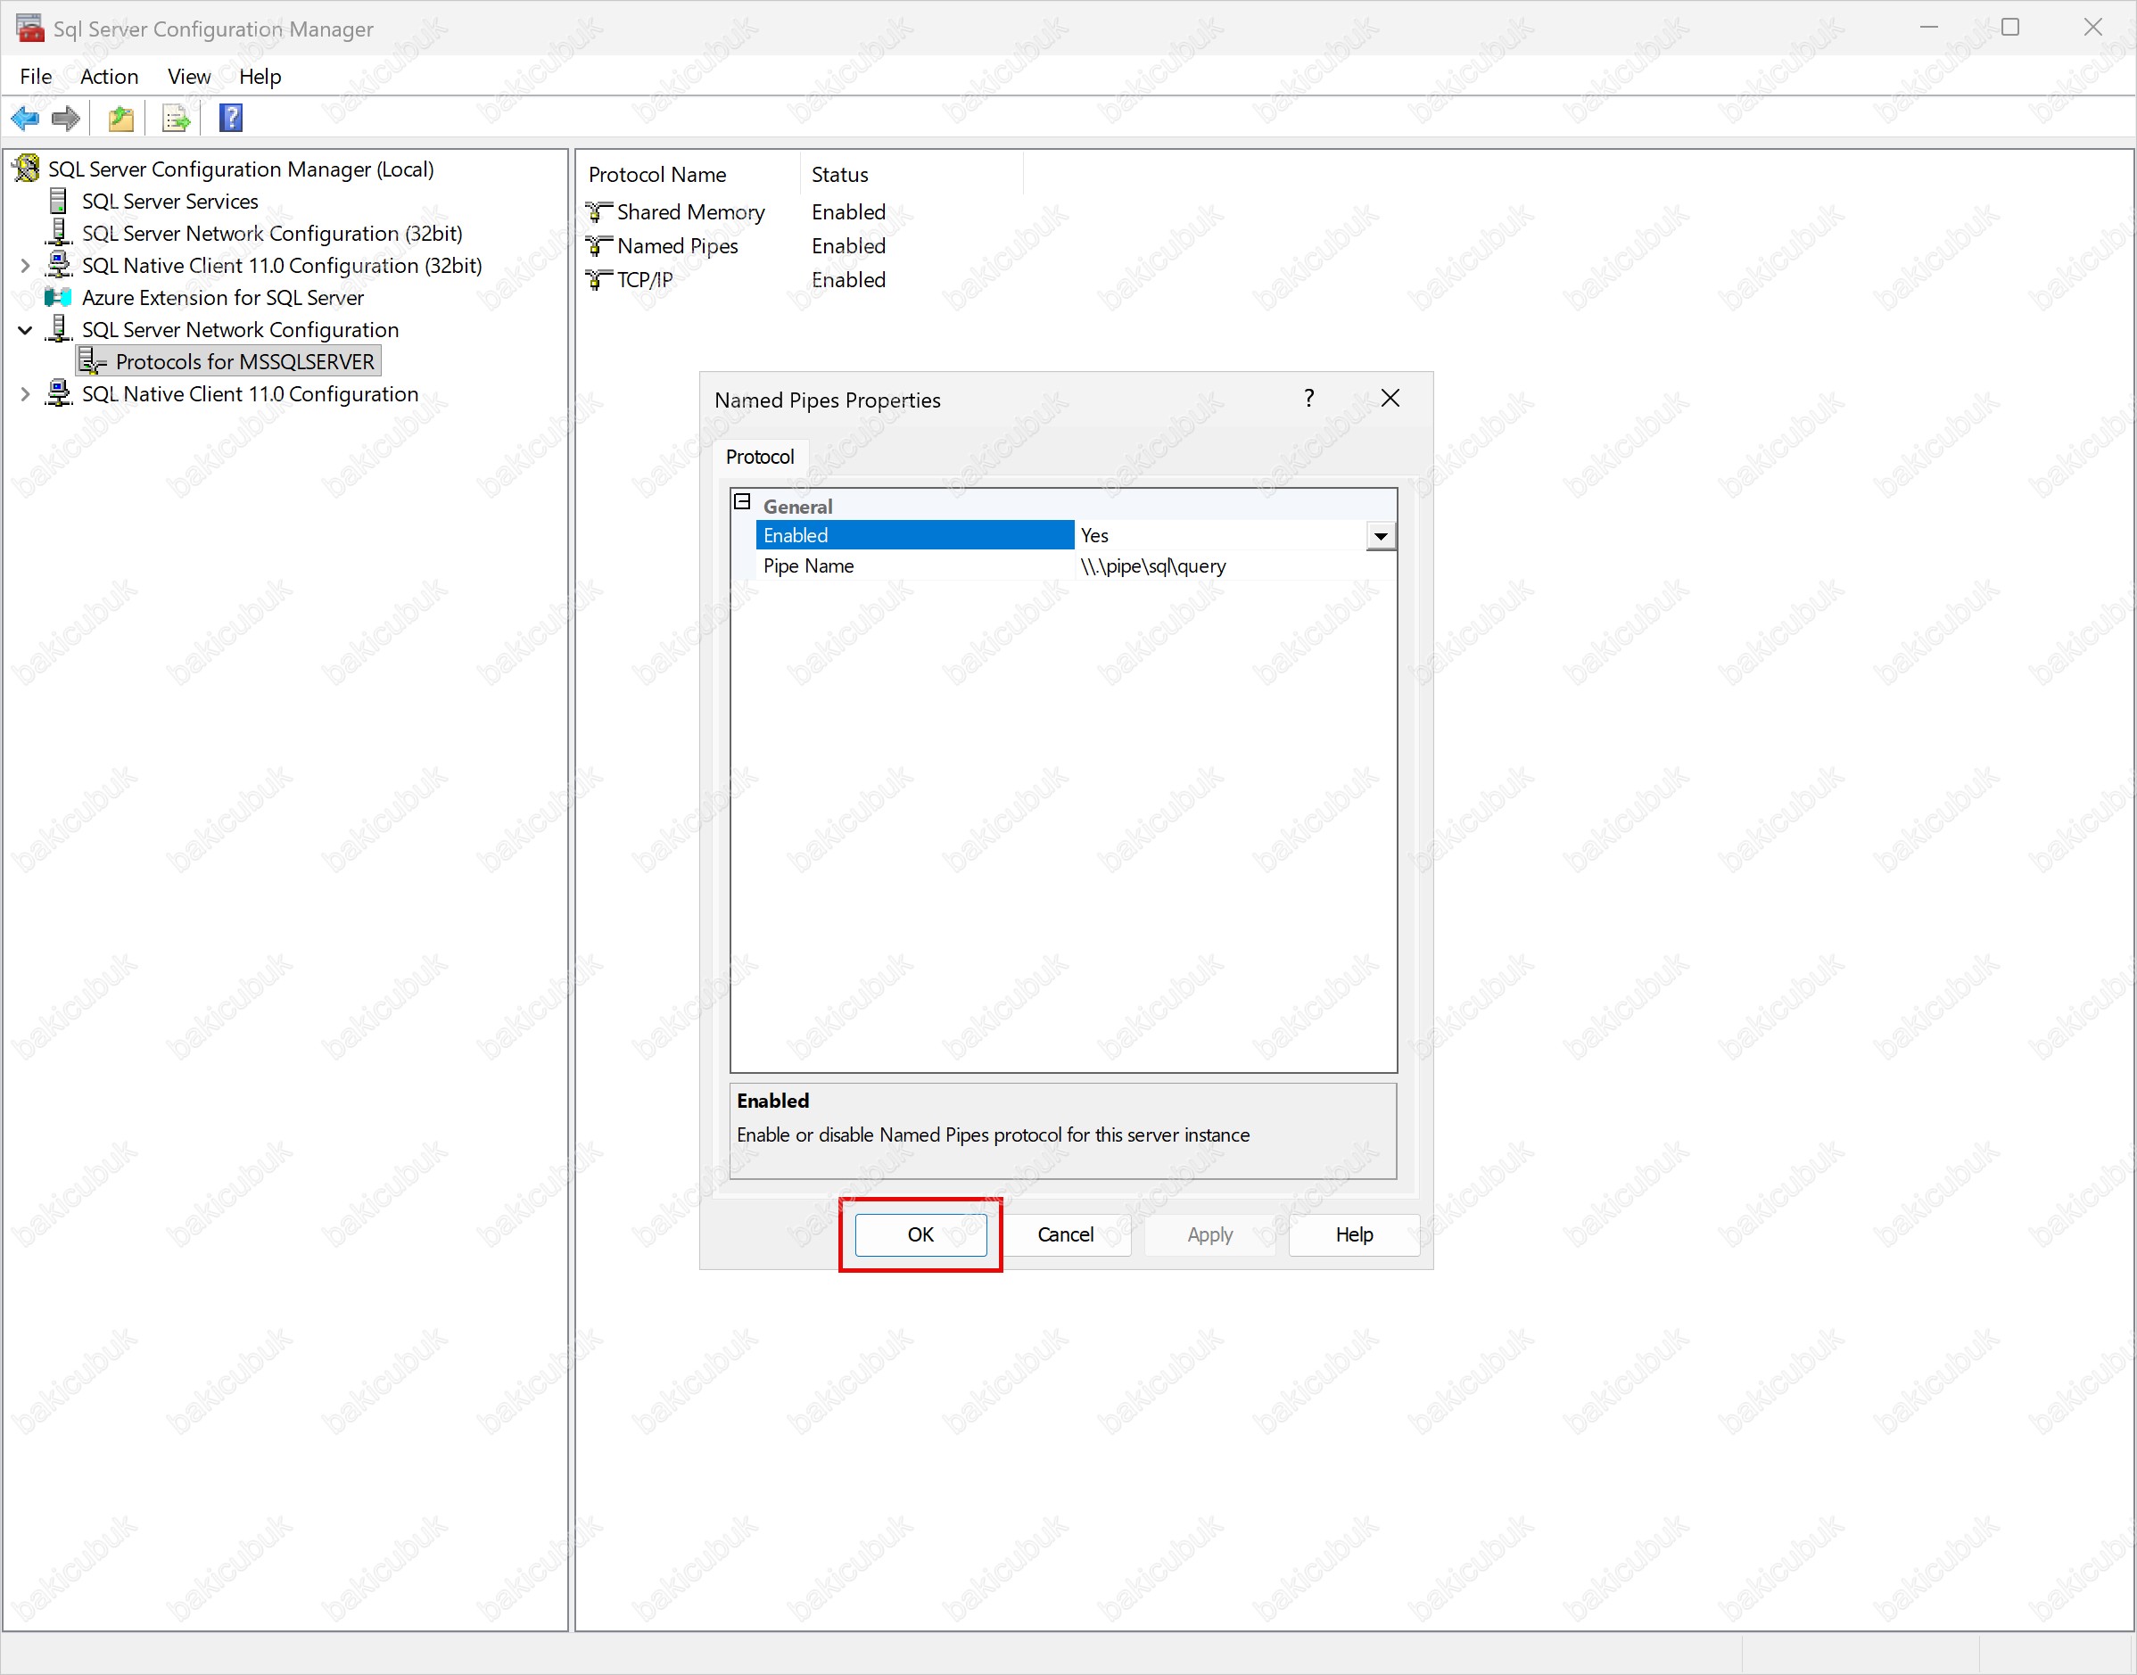Click the Cancel button in the dialog
2137x1675 pixels.
point(1065,1234)
